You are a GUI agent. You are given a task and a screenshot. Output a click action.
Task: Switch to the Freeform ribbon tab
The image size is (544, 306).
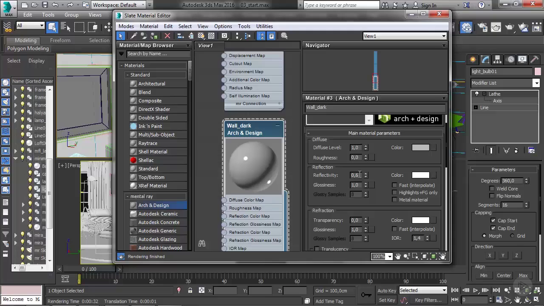[x=60, y=40]
